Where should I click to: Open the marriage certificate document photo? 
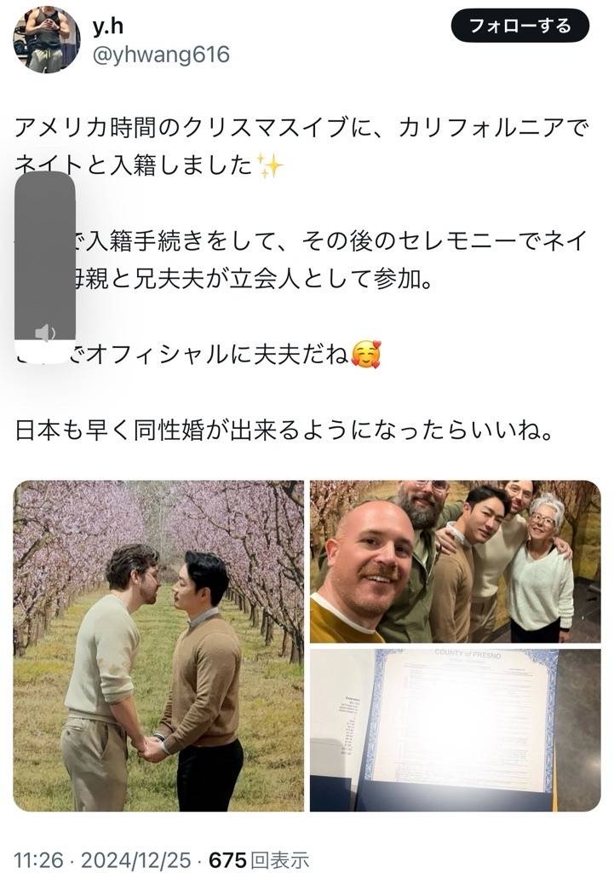click(x=455, y=730)
